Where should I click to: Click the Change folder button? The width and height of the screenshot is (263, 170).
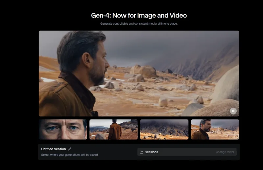tap(225, 152)
